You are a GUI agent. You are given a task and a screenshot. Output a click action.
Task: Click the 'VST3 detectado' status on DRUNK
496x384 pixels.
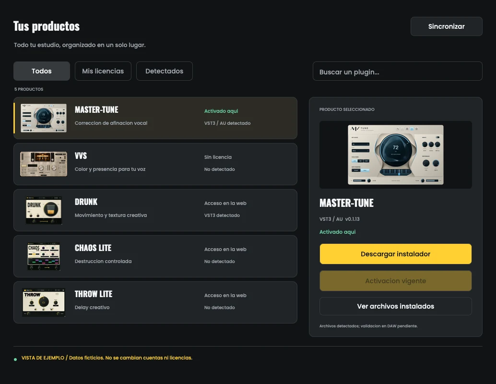(222, 215)
